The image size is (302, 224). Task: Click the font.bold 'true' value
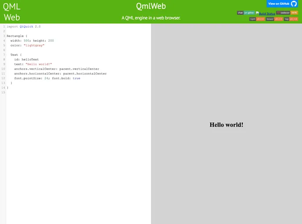click(x=76, y=78)
